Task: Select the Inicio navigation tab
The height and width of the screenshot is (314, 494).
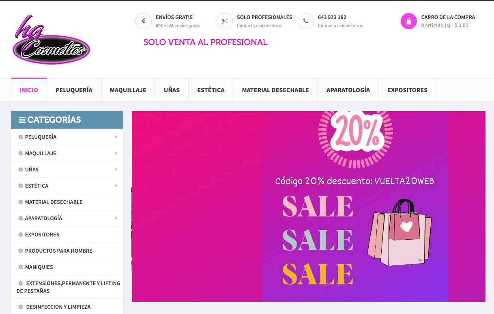Action: [29, 90]
